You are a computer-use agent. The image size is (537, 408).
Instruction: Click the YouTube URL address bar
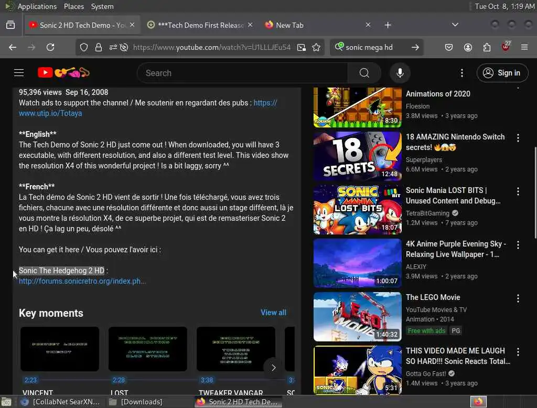[x=212, y=47]
